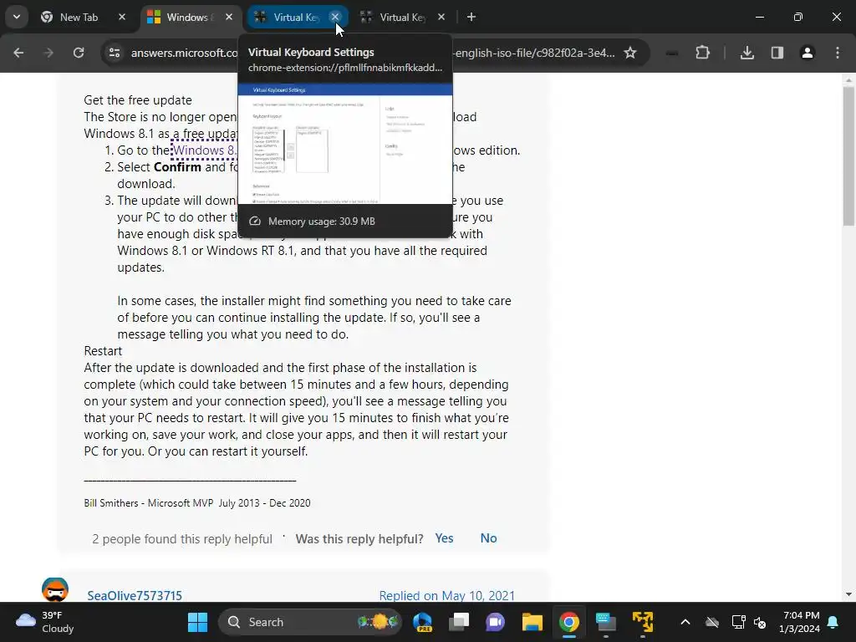Open the yellow maze-arrow app on the taskbar
856x642 pixels.
click(x=643, y=622)
